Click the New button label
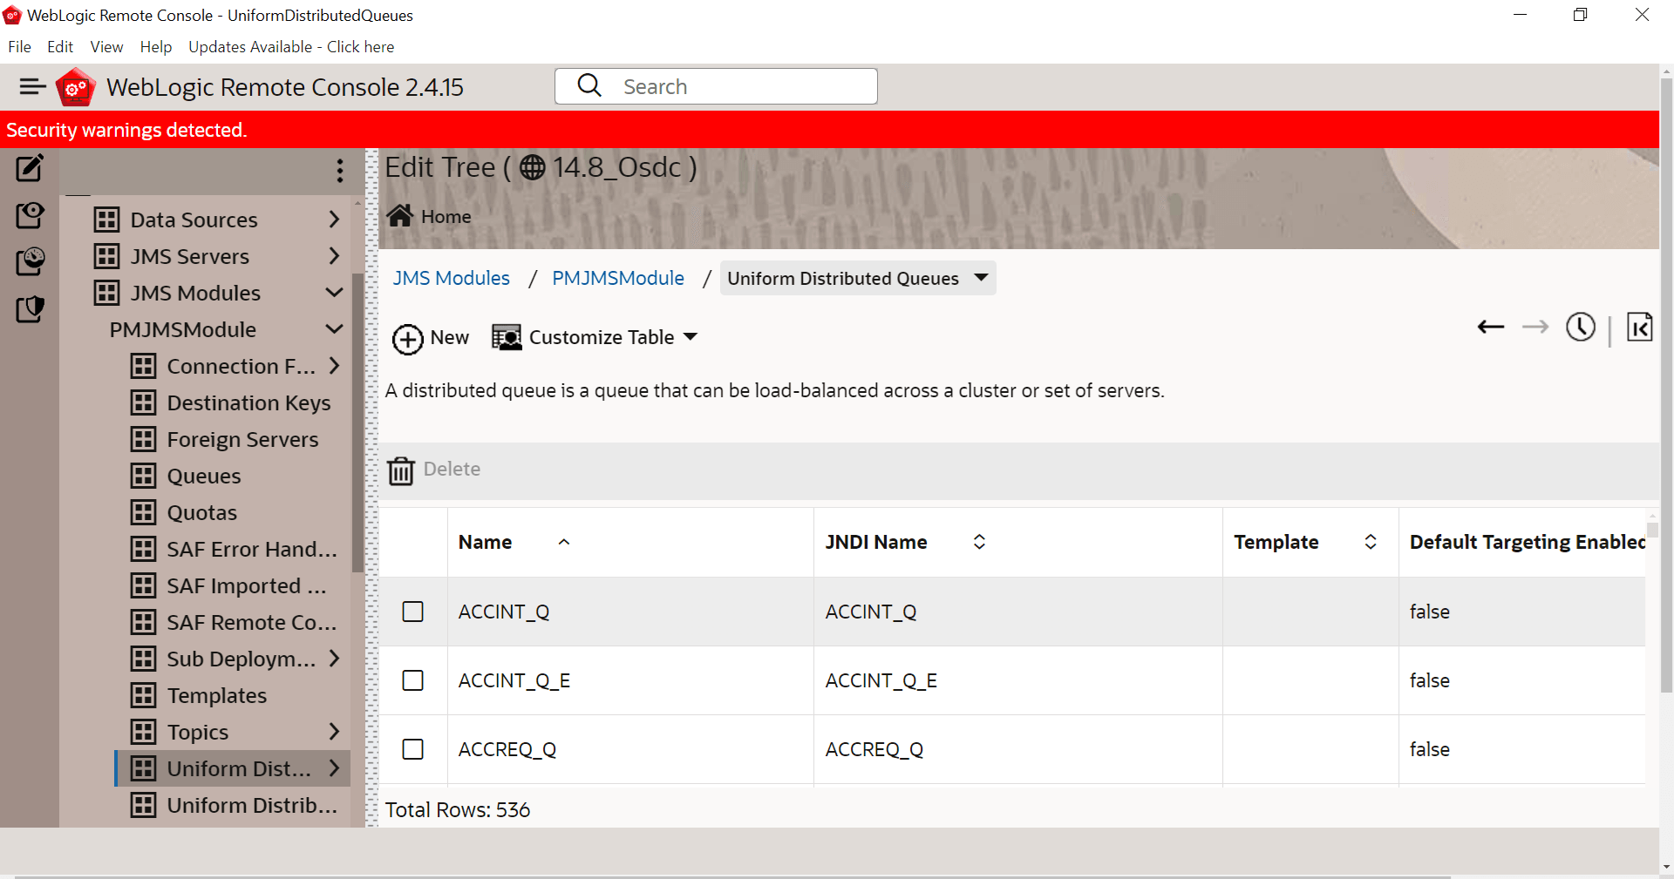This screenshot has width=1674, height=879. (x=450, y=338)
